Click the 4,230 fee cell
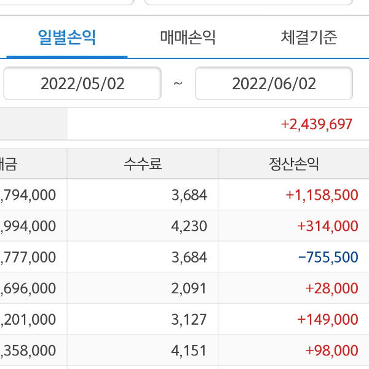This screenshot has width=369, height=369. tap(189, 226)
